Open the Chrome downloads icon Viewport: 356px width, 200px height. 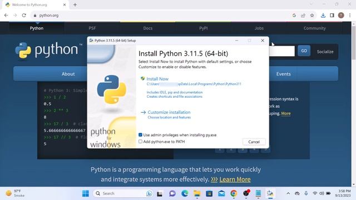[323, 16]
